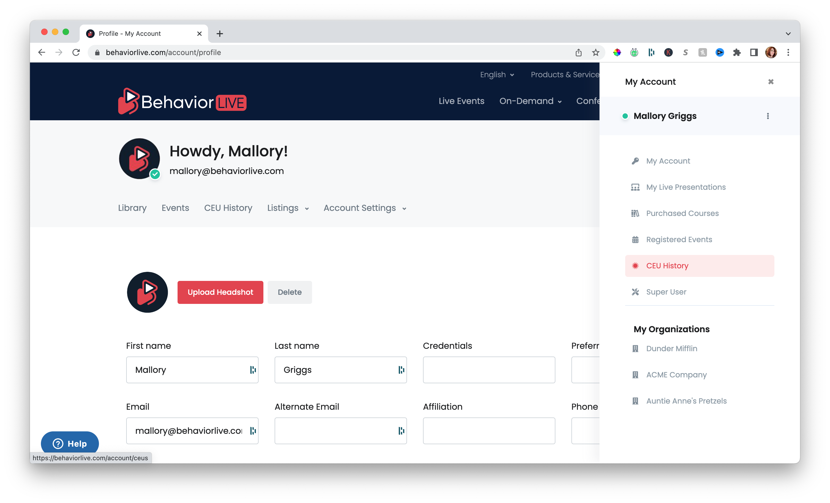The width and height of the screenshot is (830, 503).
Task: Click into the Last name field
Action: [x=341, y=370]
